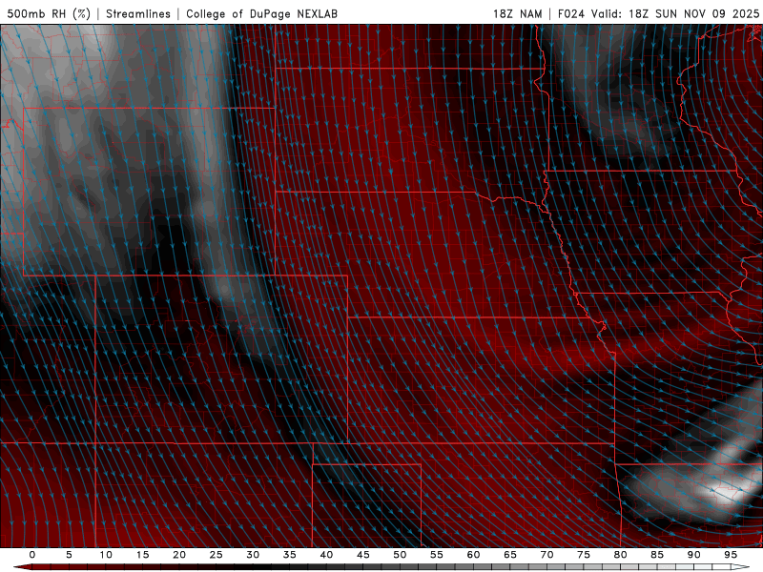Click the 25 value on the color scale
Screen dimensions: 763x572
217,555
